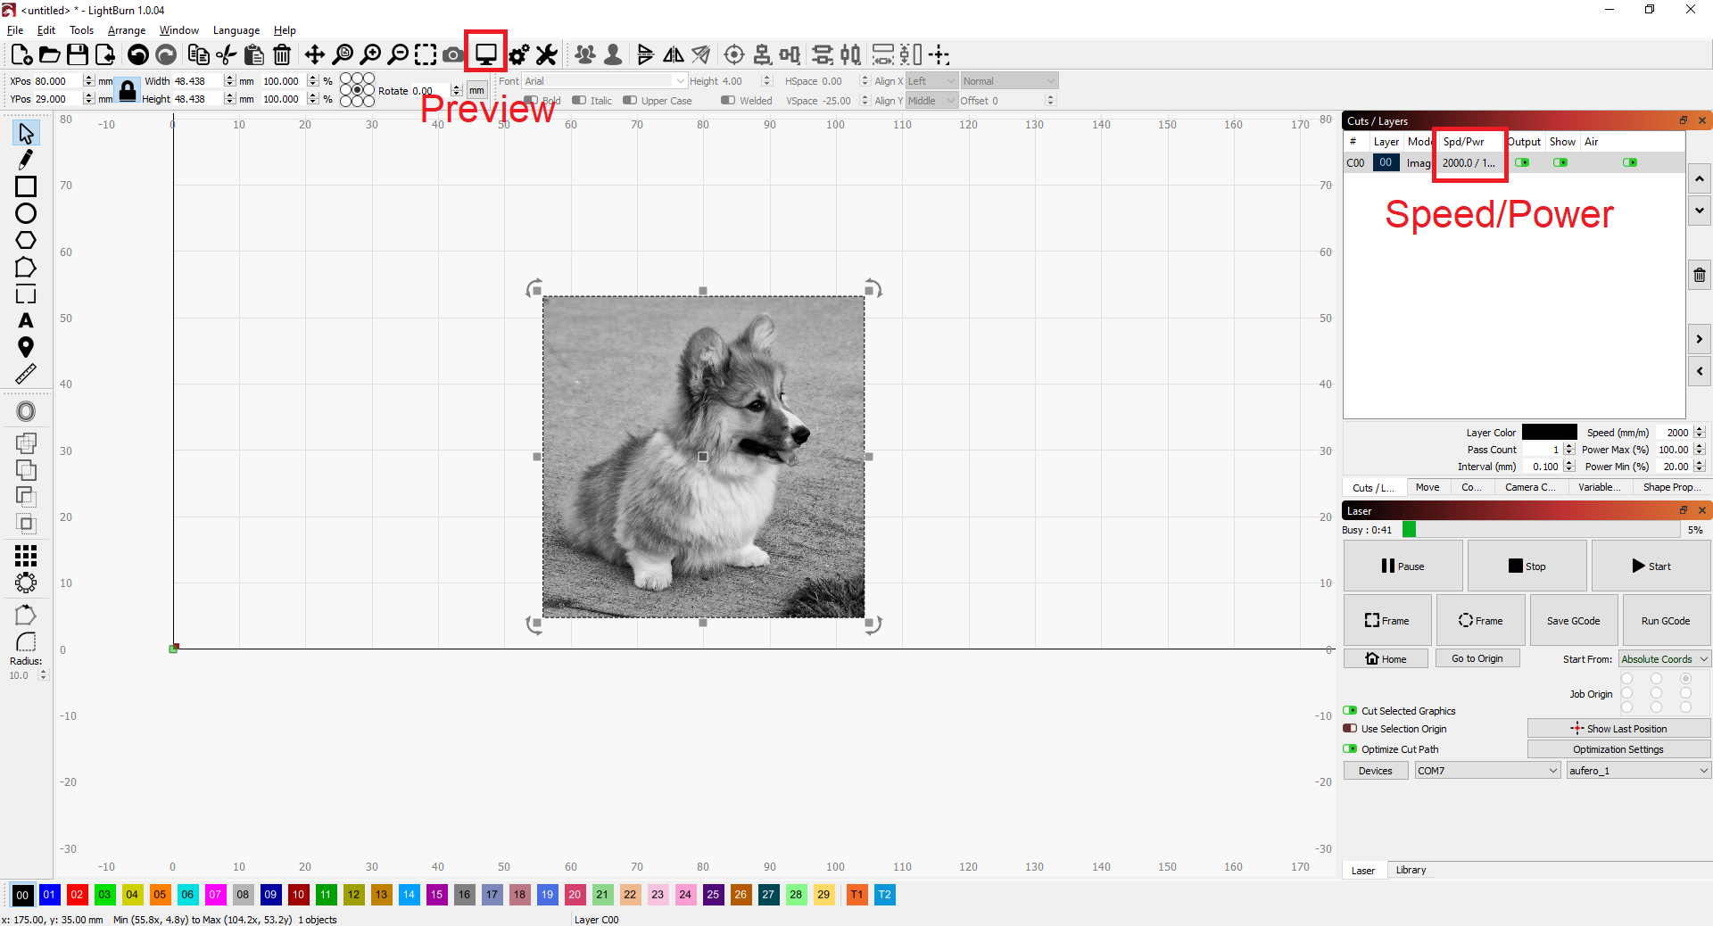Click the Delete trash can icon
Screen dimensions: 1713x926
[282, 54]
